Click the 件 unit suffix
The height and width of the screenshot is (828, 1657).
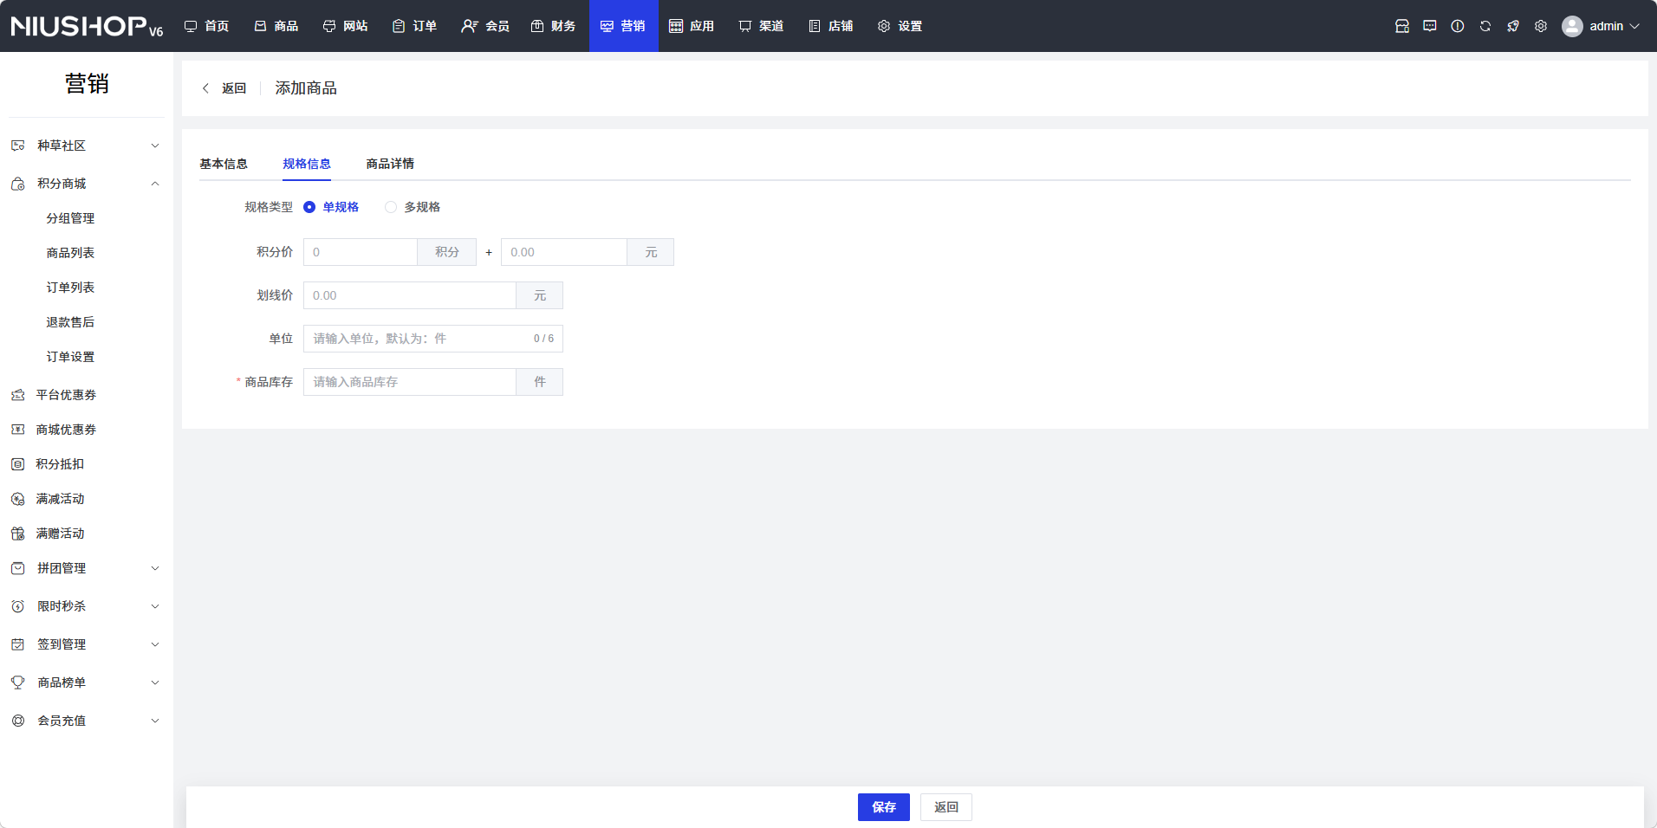point(540,382)
